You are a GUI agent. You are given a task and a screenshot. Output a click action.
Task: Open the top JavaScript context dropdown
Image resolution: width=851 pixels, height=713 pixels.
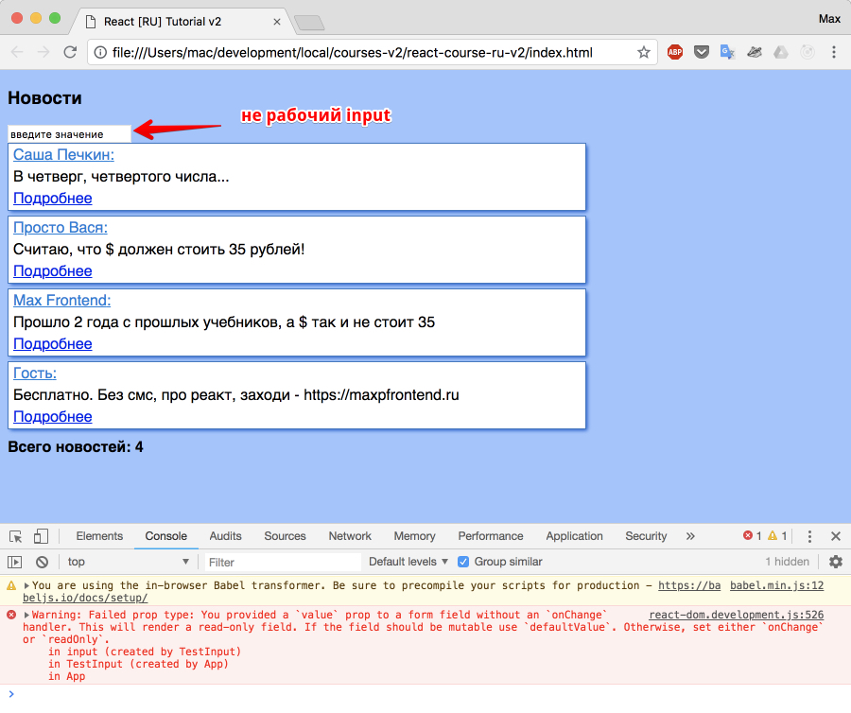click(x=128, y=562)
